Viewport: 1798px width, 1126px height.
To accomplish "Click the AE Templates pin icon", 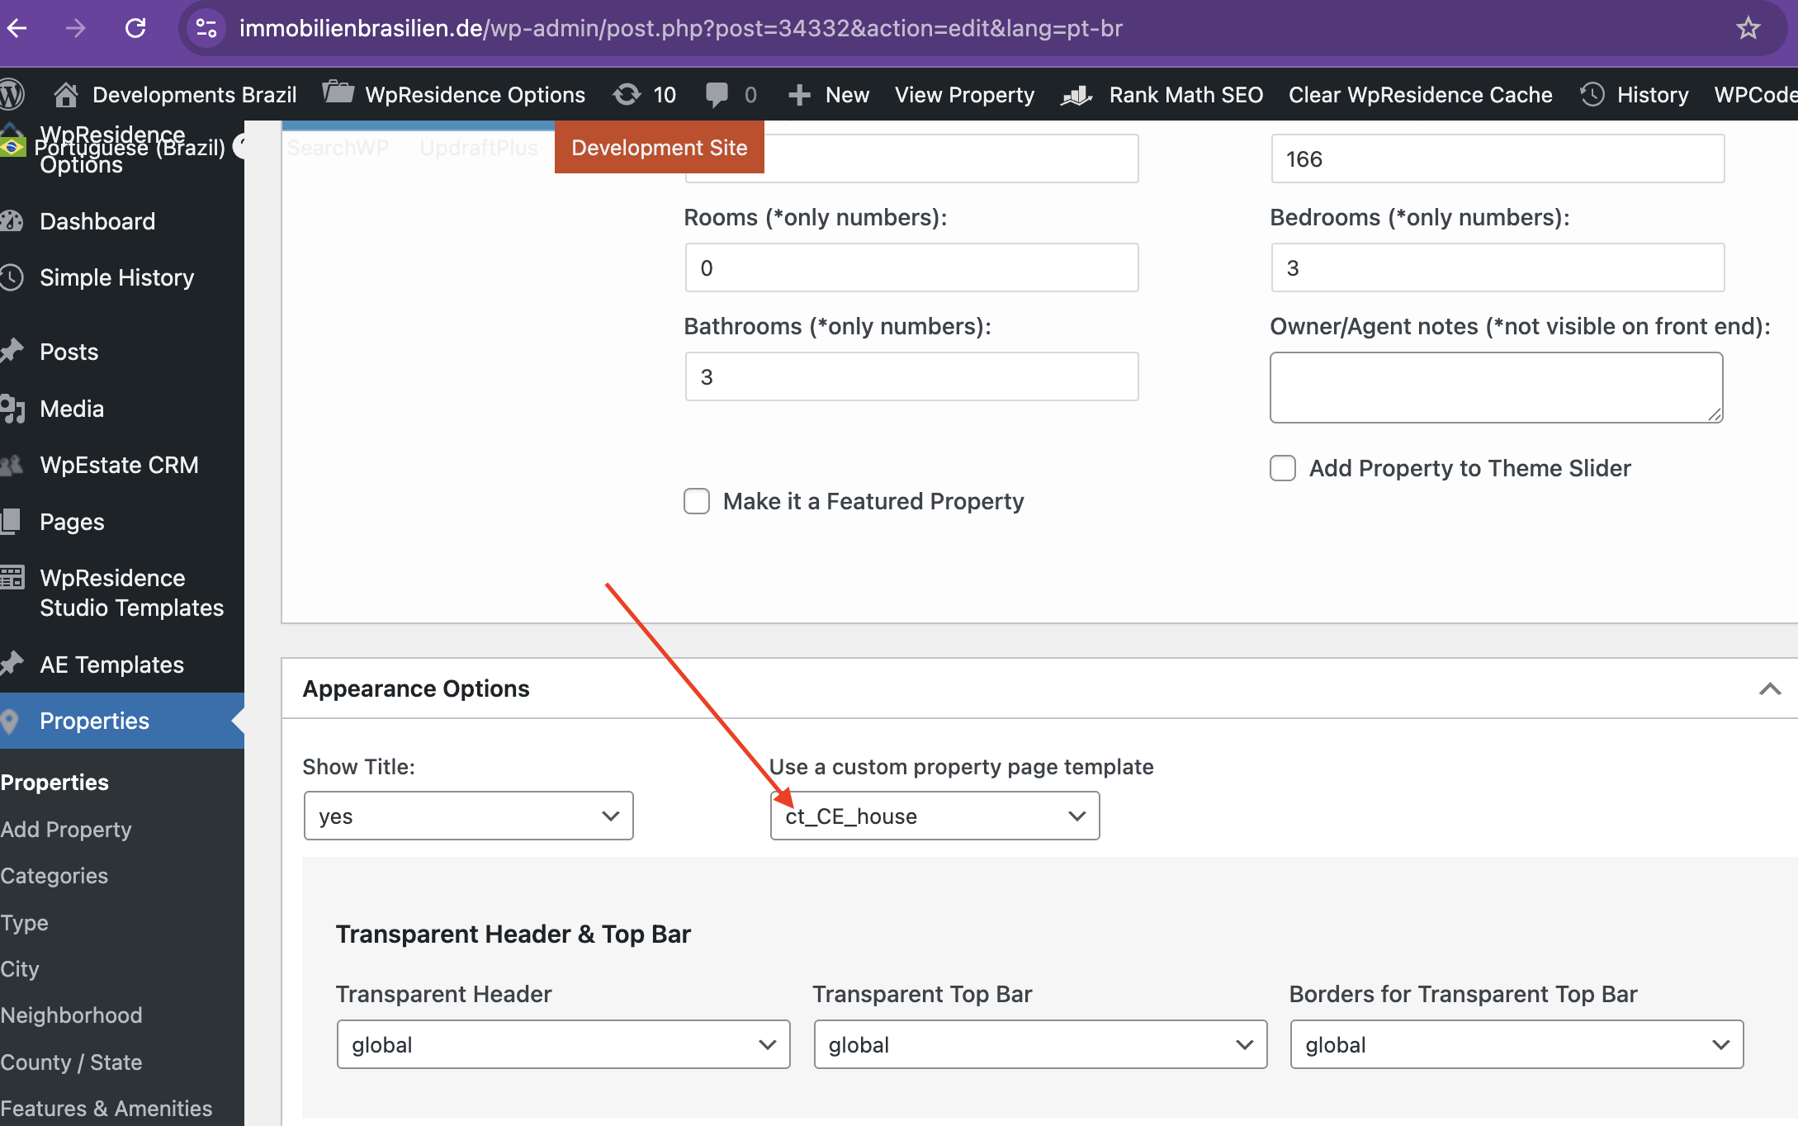I will (12, 664).
